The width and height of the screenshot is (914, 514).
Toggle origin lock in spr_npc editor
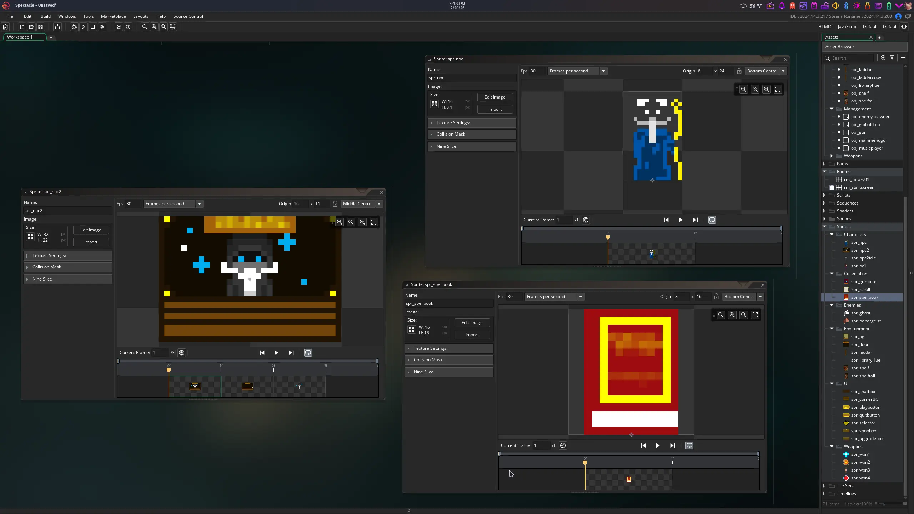click(739, 71)
